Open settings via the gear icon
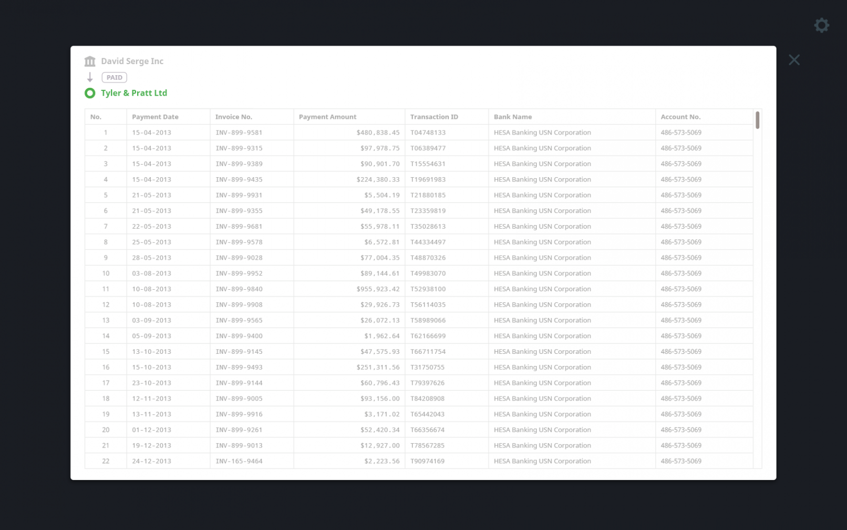The height and width of the screenshot is (530, 847). [x=821, y=25]
